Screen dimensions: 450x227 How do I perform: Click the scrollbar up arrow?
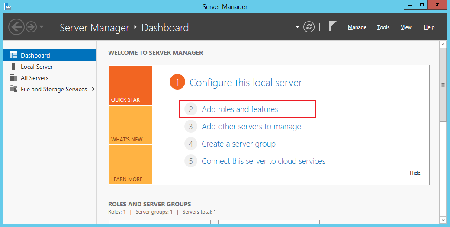[x=443, y=45]
